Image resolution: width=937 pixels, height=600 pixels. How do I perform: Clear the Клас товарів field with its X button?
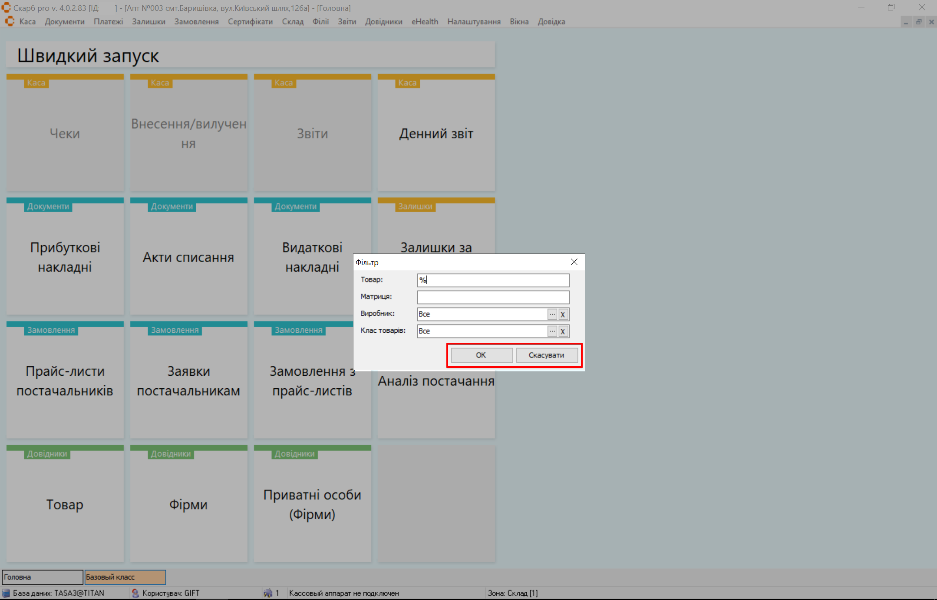tap(563, 331)
